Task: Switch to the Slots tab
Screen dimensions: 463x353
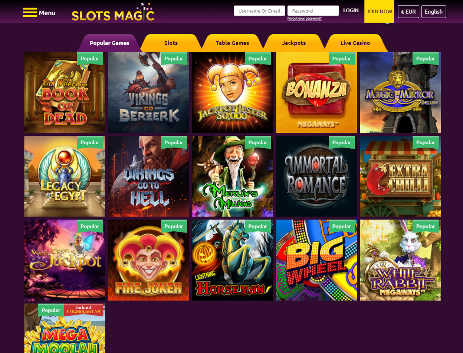Action: [x=171, y=43]
